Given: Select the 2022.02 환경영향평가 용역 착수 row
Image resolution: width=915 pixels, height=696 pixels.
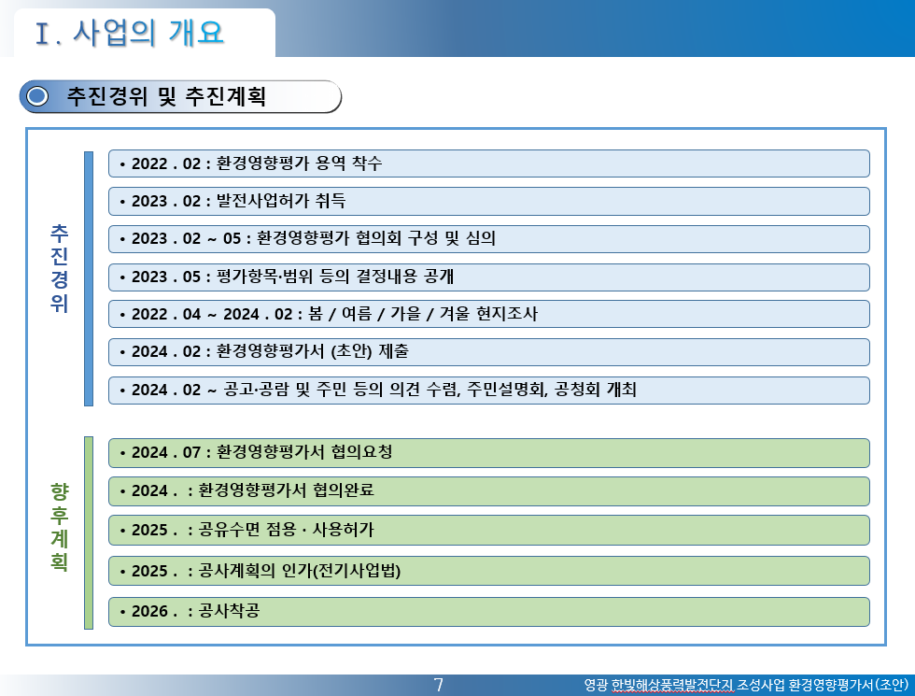Looking at the screenshot, I should pos(489,163).
